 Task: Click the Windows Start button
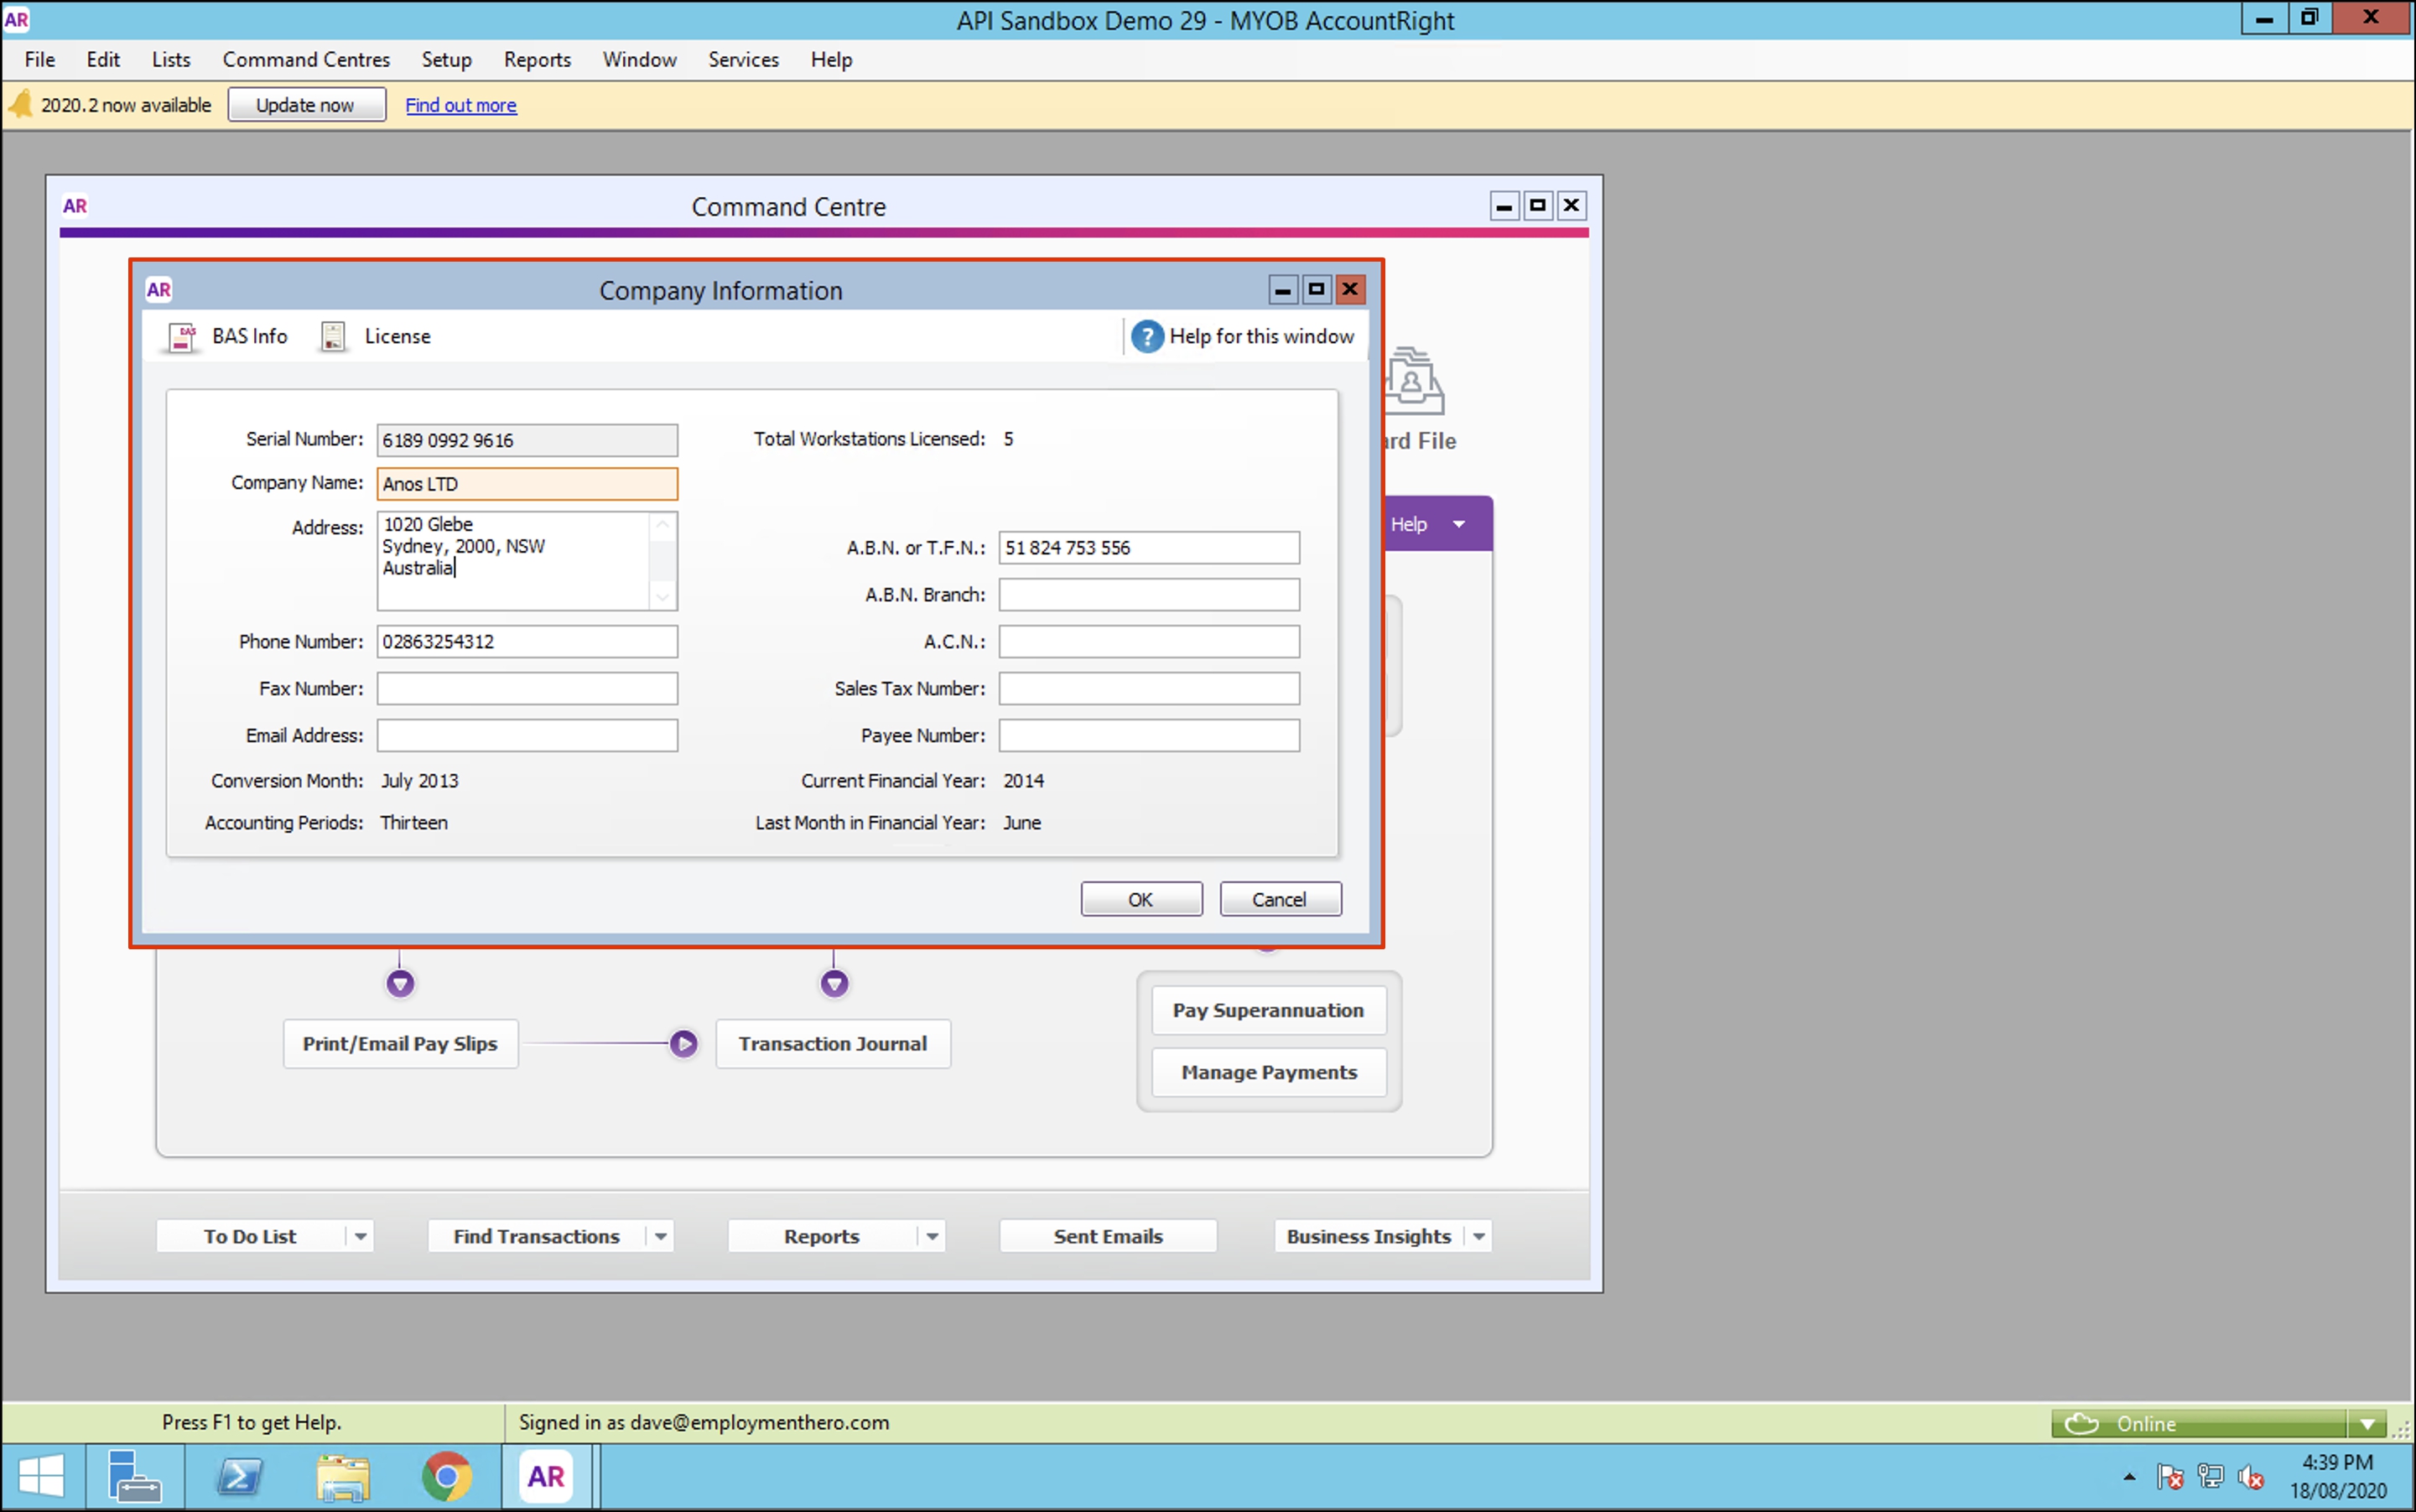click(x=41, y=1476)
